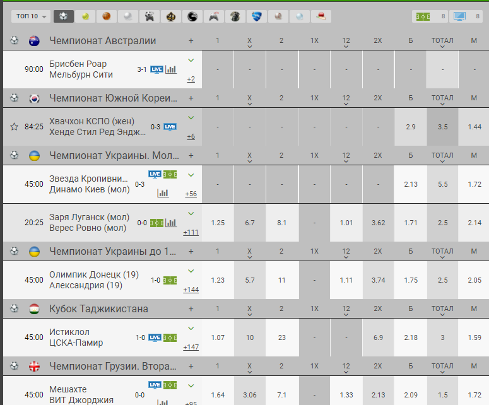
Task: Open ТОТАЛ dropdown in Кубок Таджикистана header
Action: [442, 309]
